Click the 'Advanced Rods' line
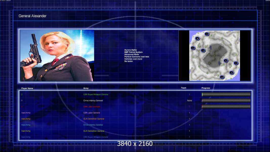270x152 pixels. click(131, 54)
